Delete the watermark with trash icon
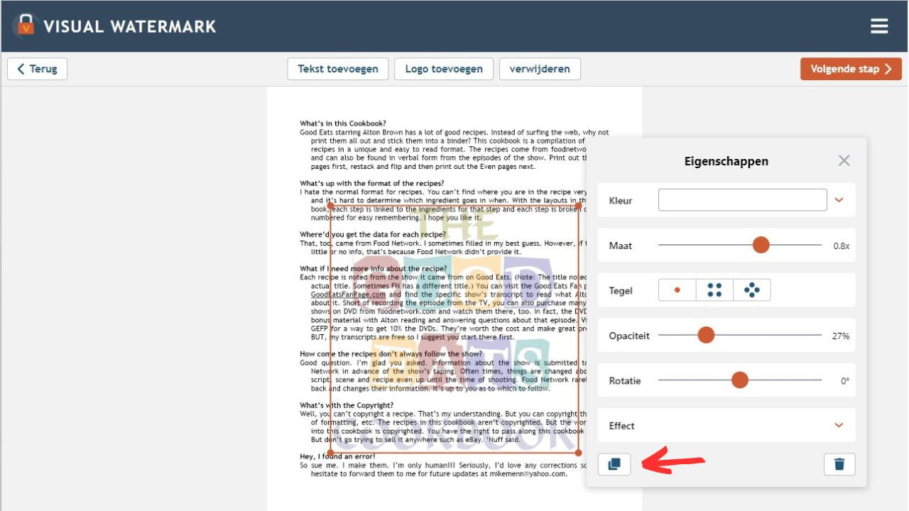 839,464
